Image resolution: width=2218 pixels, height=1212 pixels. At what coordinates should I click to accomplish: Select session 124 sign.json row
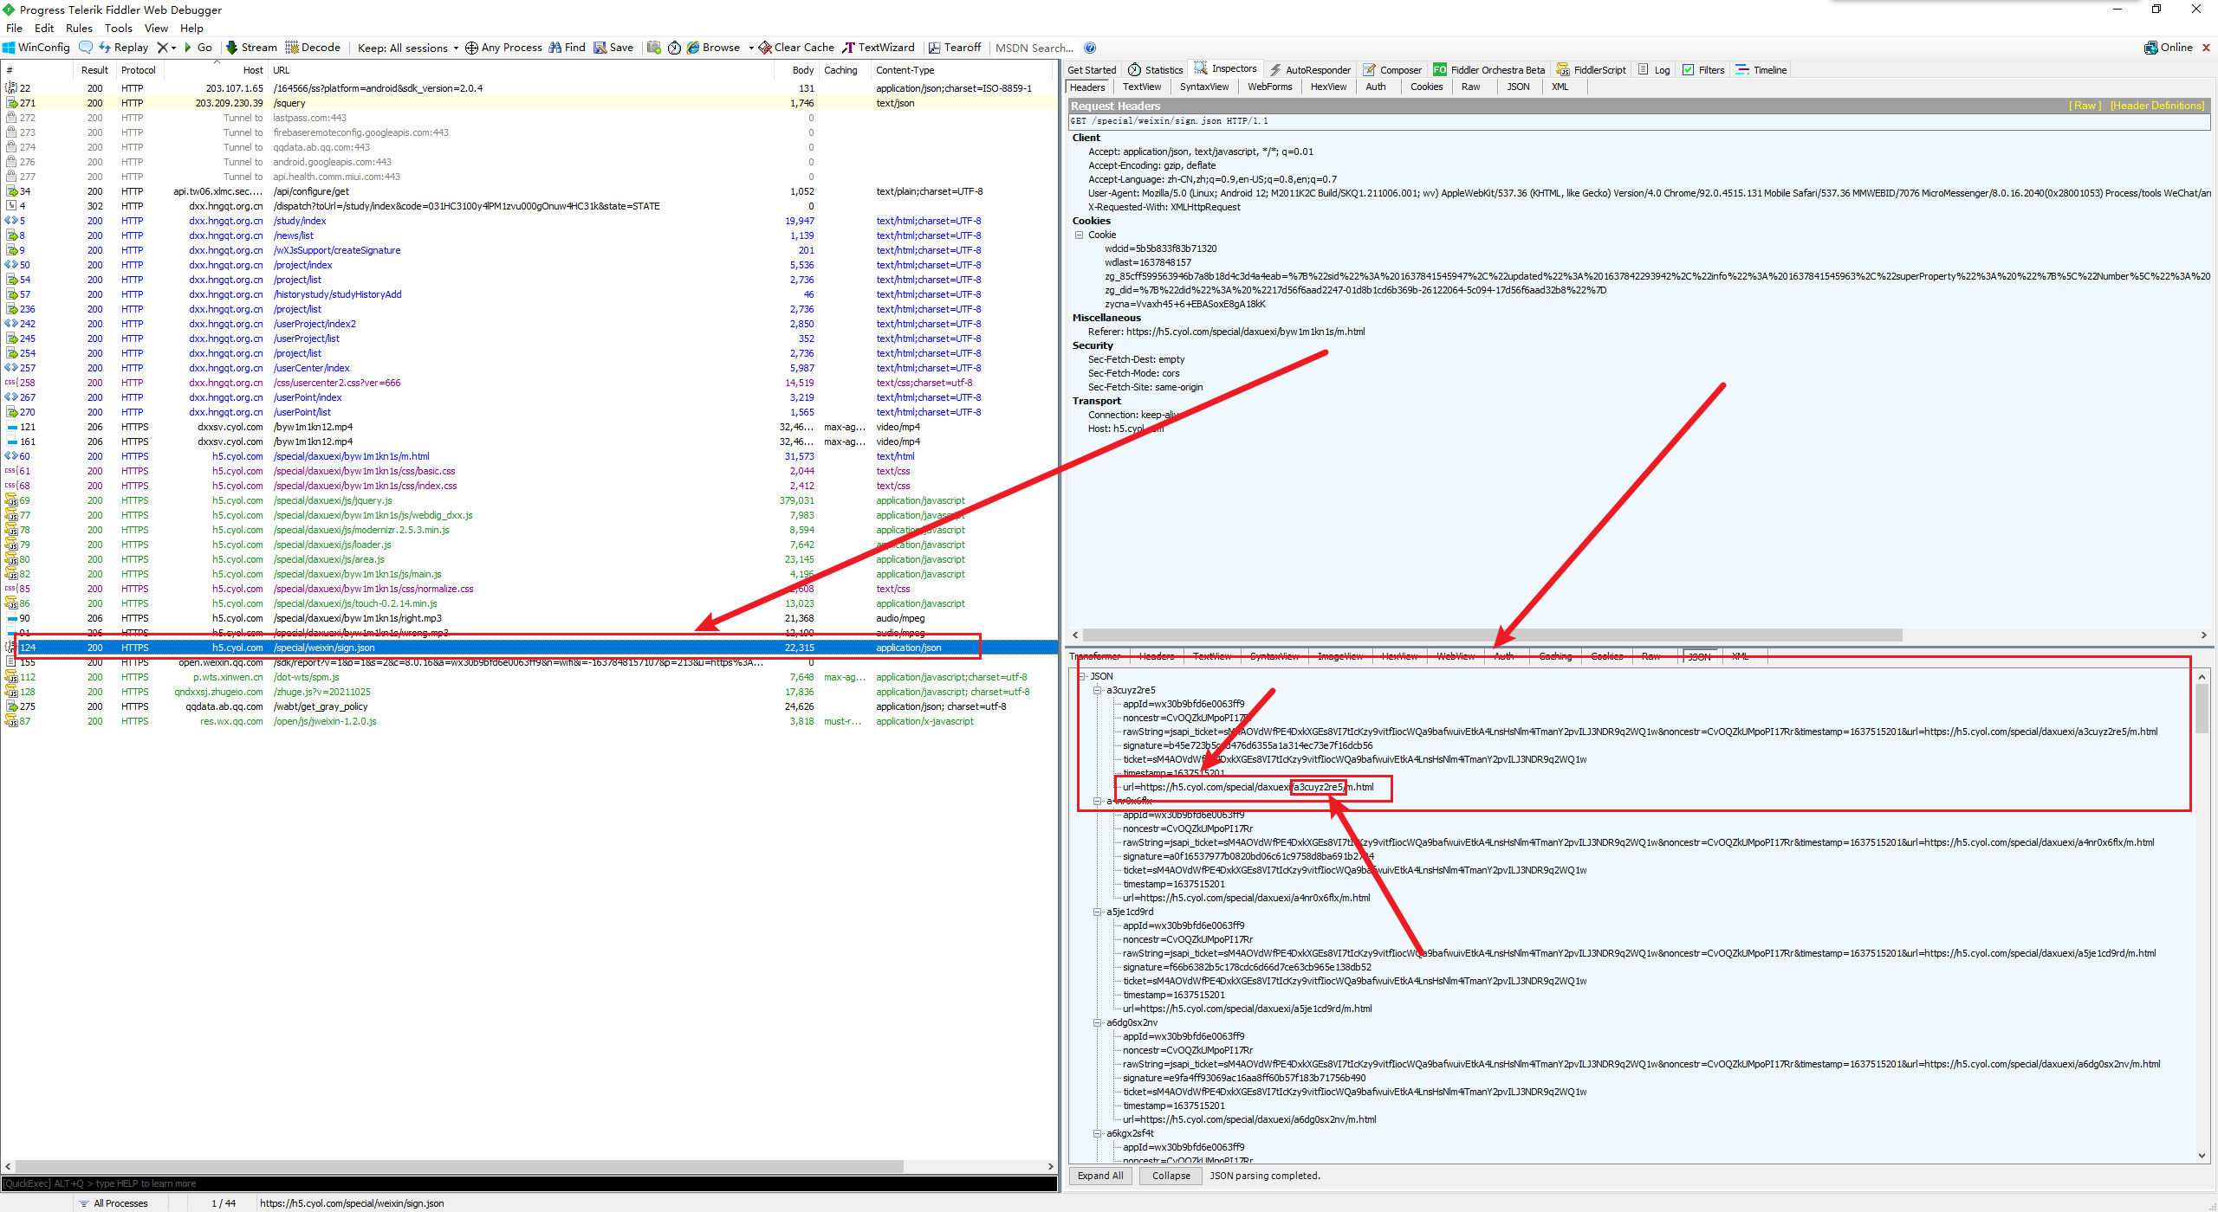tap(529, 648)
